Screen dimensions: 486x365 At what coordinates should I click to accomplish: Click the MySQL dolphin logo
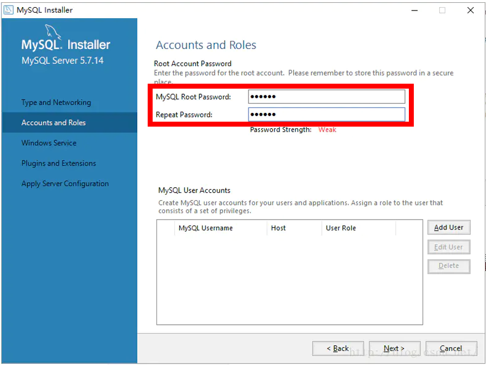point(53,32)
